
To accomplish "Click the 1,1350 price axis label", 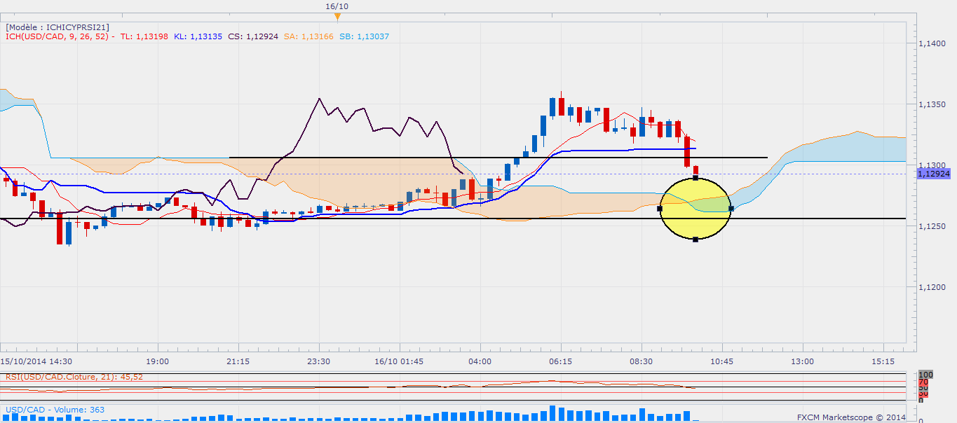I will point(932,104).
